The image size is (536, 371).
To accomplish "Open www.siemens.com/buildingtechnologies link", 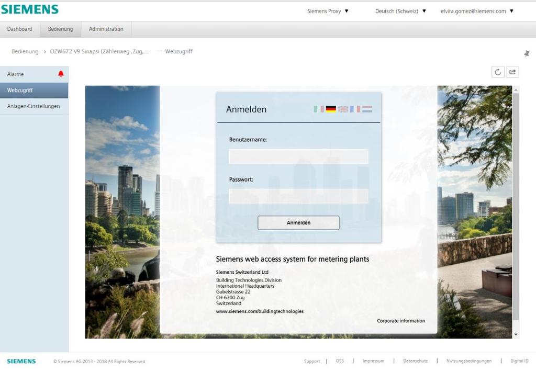I will click(260, 311).
